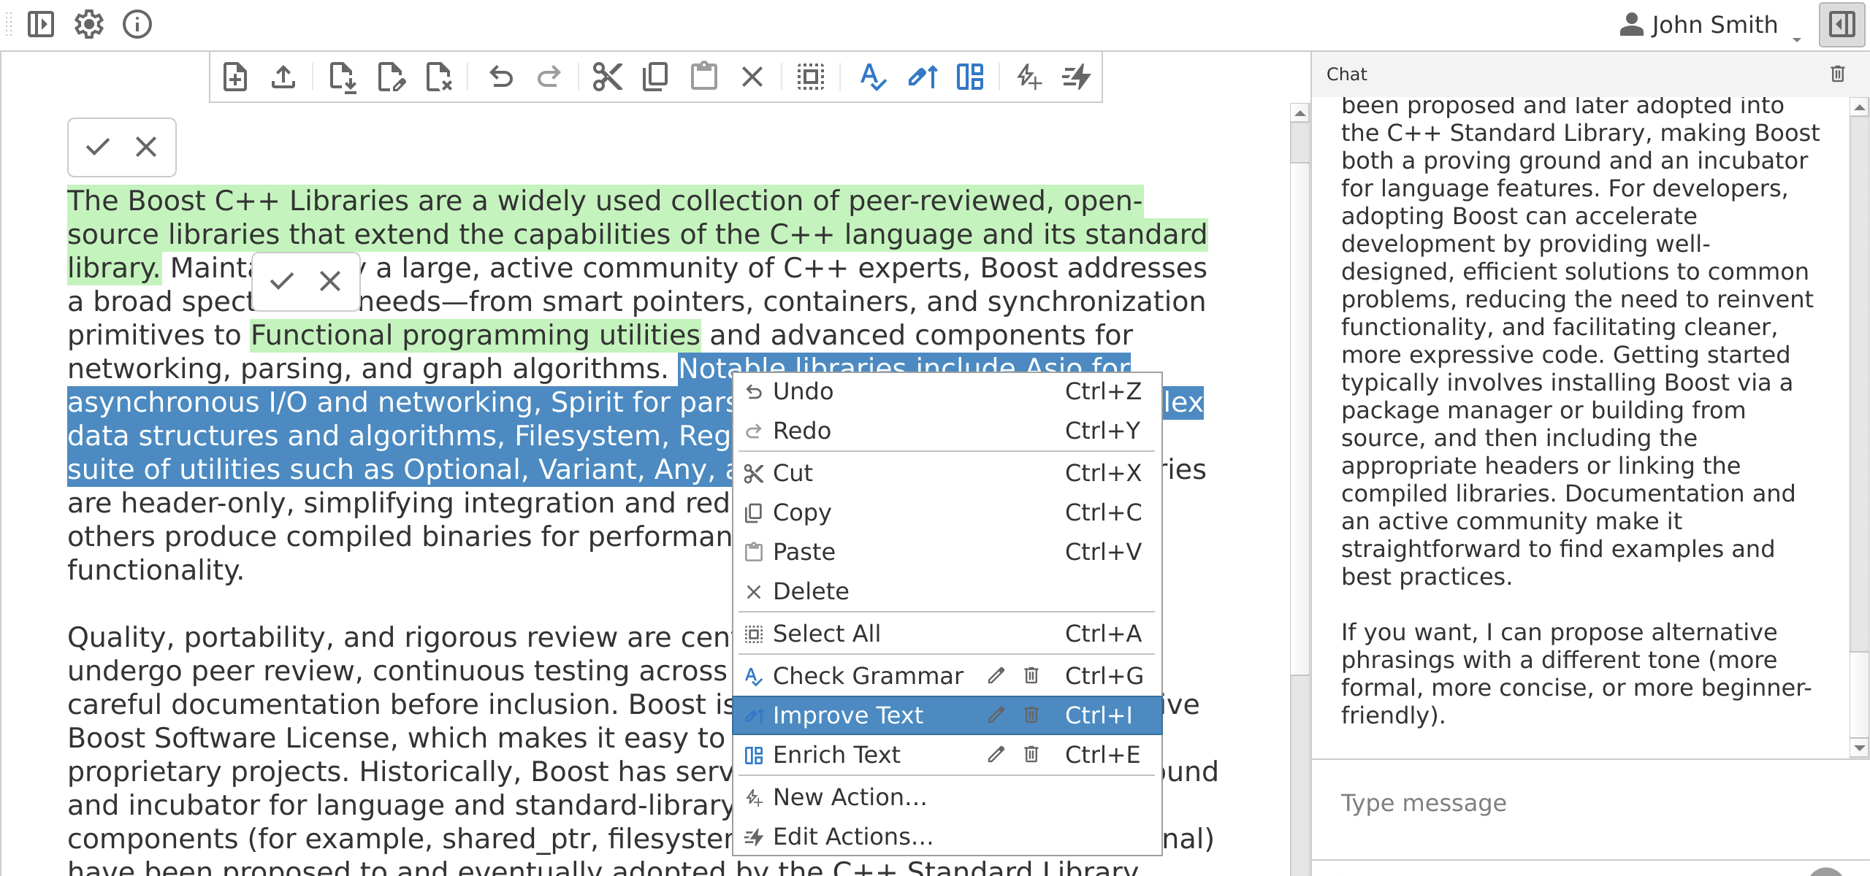Reject the inline suggestion X near Maintained
The image size is (1870, 876).
(x=330, y=281)
